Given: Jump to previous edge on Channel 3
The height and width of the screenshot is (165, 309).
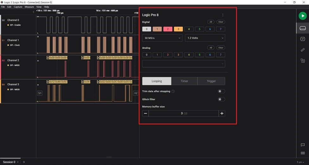Looking at the screenshot, I should [x=40, y=93].
